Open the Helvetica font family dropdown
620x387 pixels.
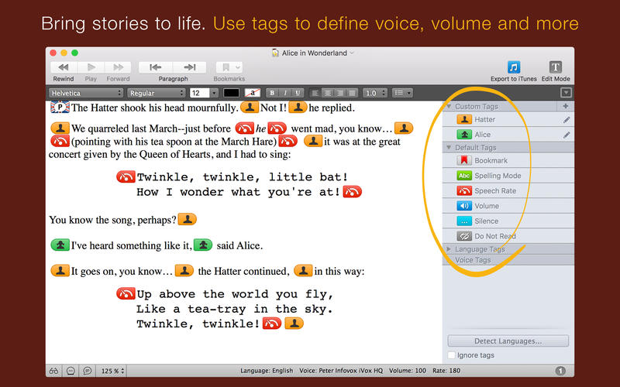pos(86,93)
